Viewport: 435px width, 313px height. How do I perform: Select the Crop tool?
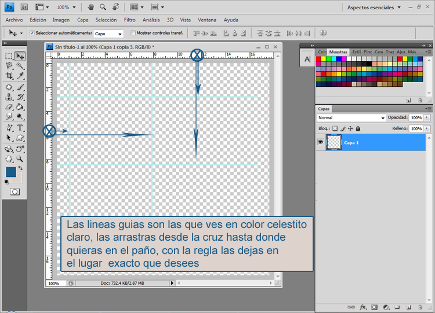pyautogui.click(x=9, y=76)
